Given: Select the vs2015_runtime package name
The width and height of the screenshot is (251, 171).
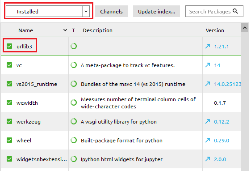Looking at the screenshot, I should click(x=37, y=84).
